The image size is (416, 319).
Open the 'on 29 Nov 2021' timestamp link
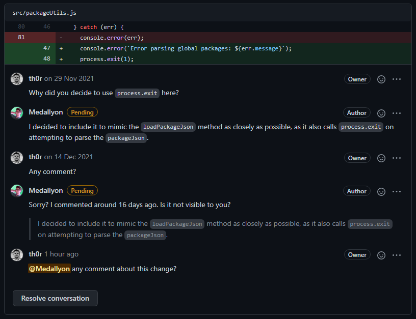click(69, 79)
